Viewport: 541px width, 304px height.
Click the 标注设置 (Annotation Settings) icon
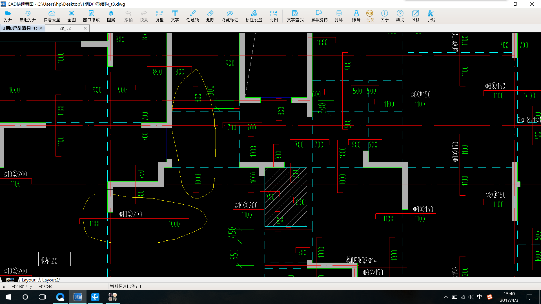tap(253, 15)
